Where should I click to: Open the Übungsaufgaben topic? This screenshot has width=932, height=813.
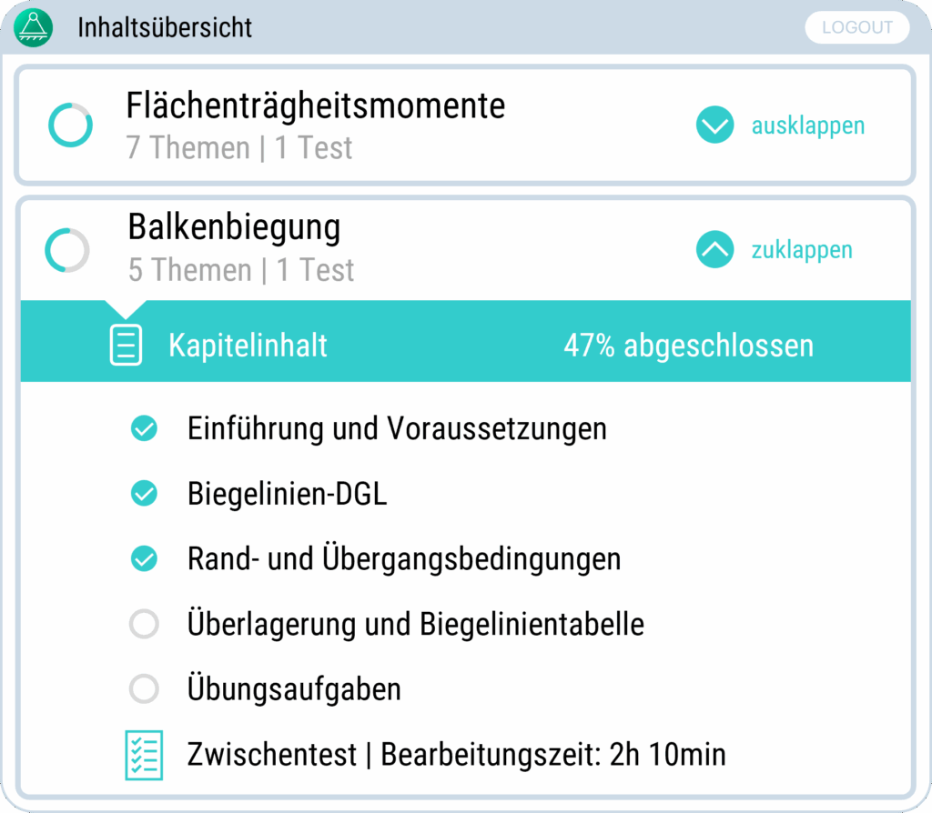point(294,688)
